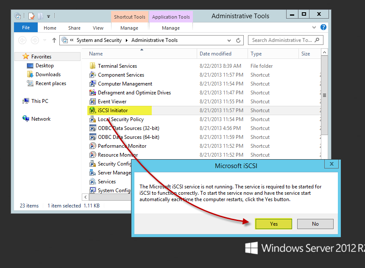Click the explorer window system icon
365x268 pixels.
[x=18, y=16]
